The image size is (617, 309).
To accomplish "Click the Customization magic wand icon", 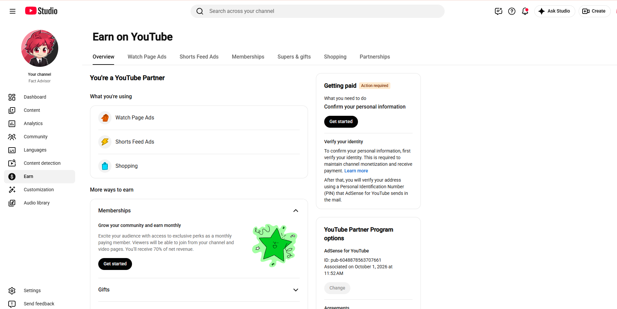I will click(12, 190).
